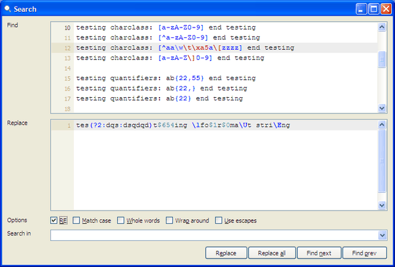Click the Search window title bar icon
This screenshot has width=395, height=267.
click(x=8, y=9)
